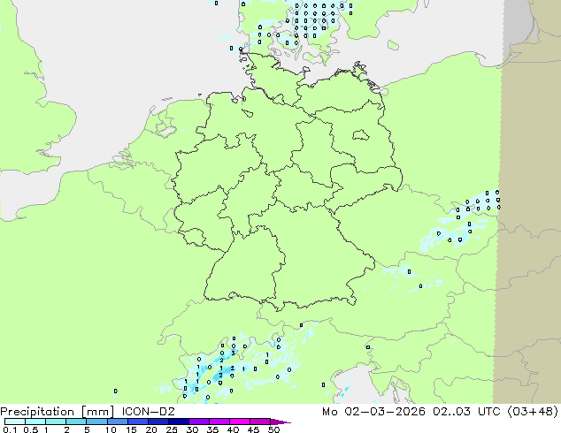Click the '10' legend scale value
The image size is (561, 433).
point(111,429)
